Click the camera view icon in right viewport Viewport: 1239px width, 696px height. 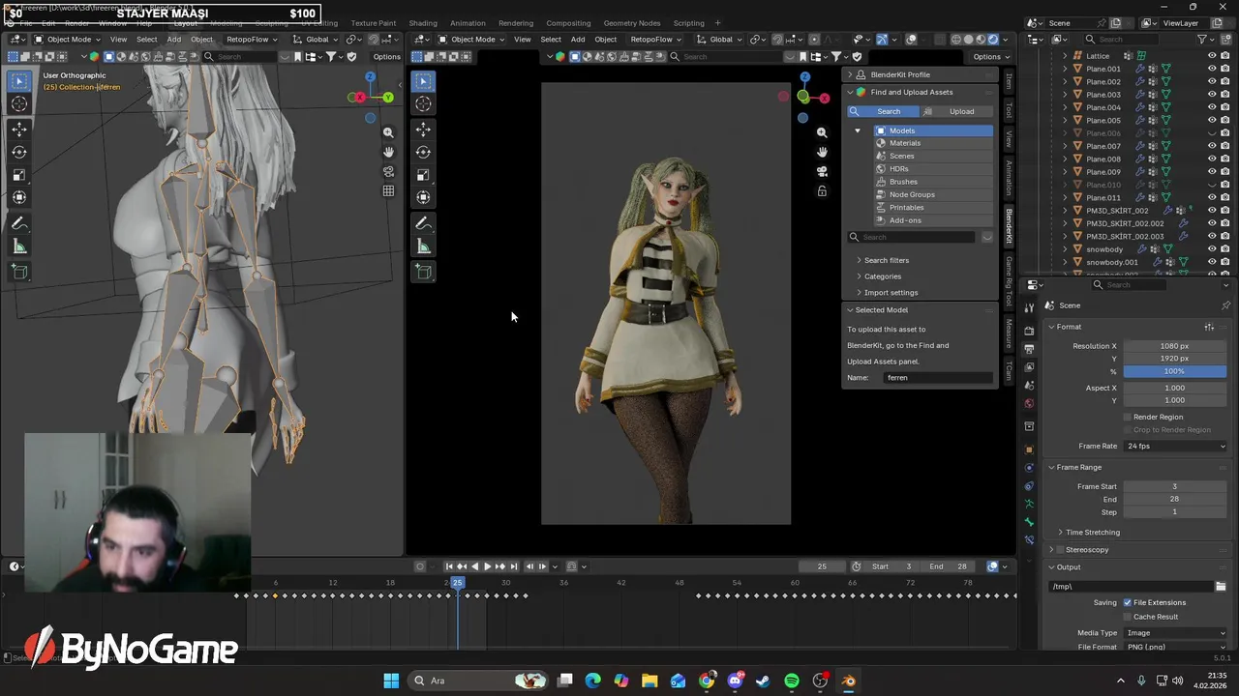pyautogui.click(x=822, y=171)
